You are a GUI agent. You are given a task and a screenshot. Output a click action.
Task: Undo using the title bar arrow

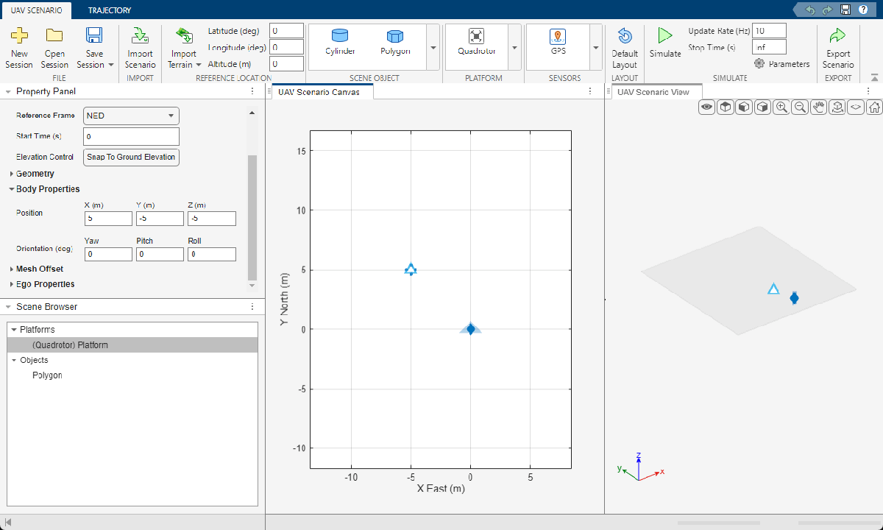coord(810,10)
